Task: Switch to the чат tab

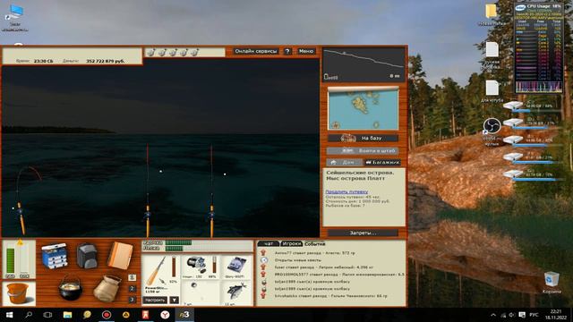Action: coord(269,243)
